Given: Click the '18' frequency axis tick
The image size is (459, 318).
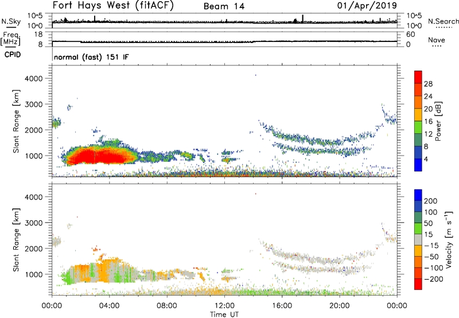Looking at the screenshot, I should pyautogui.click(x=38, y=34).
